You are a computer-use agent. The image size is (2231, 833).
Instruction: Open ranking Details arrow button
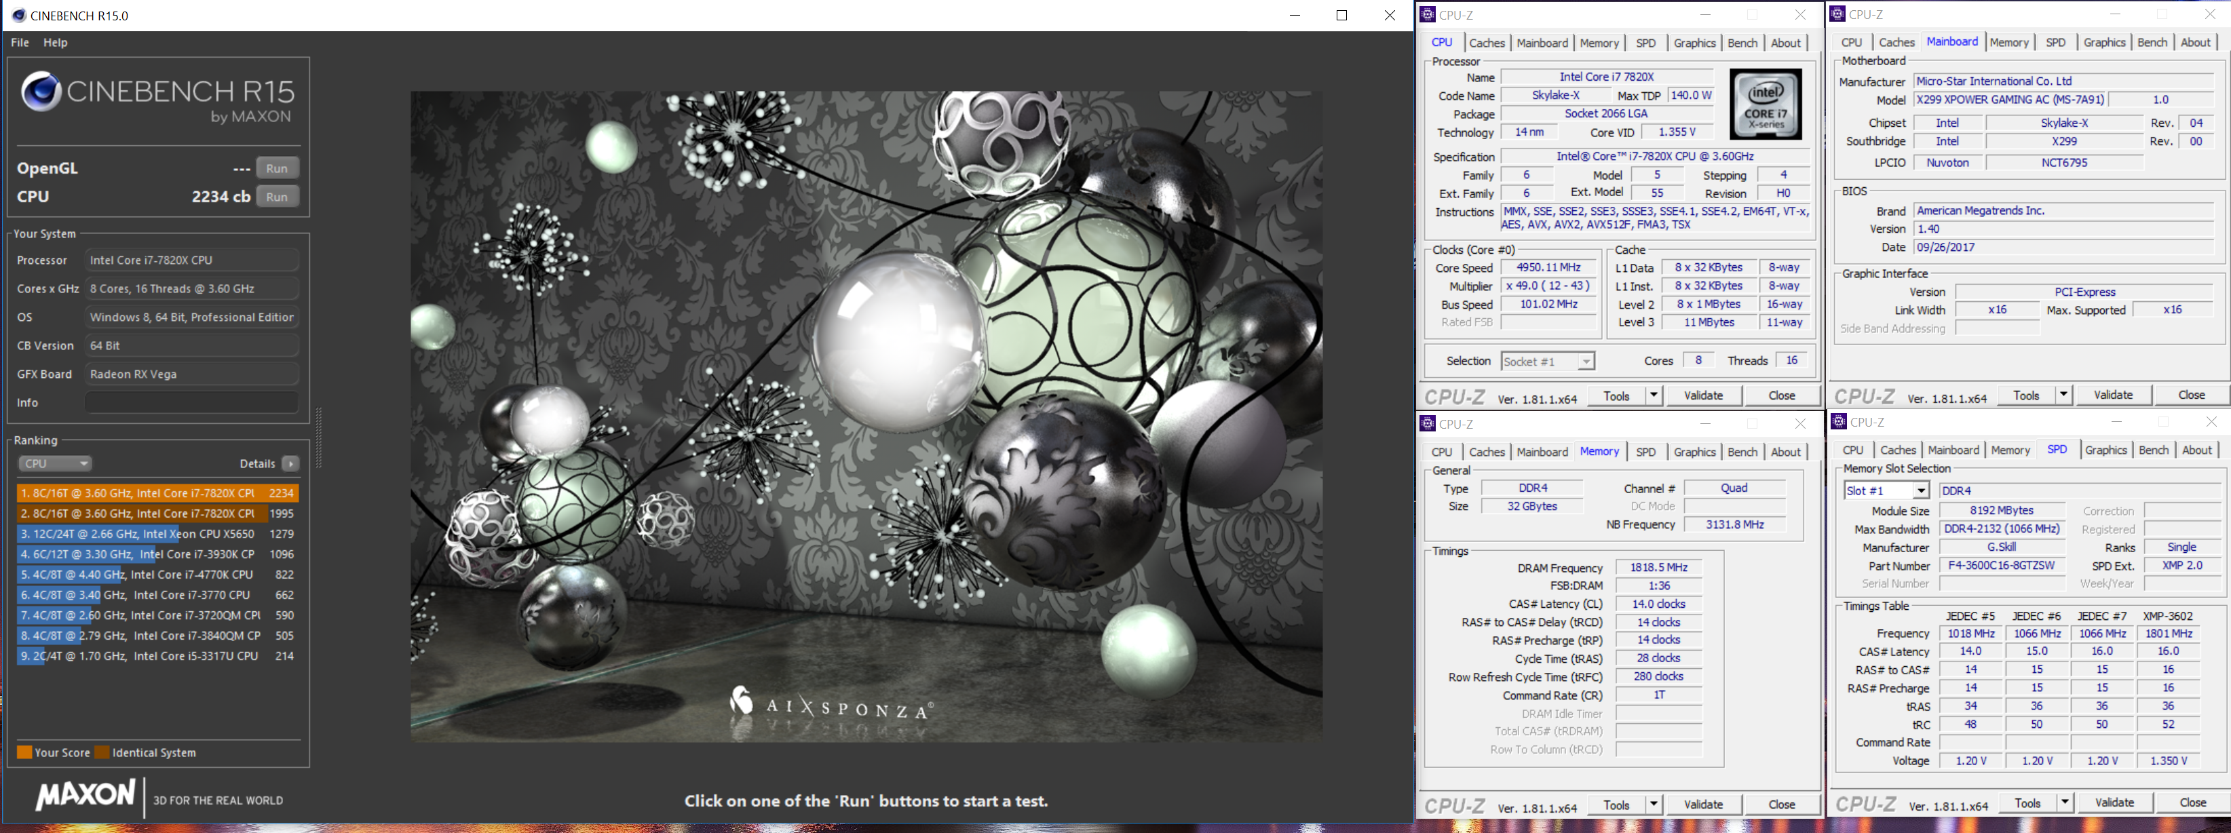pyautogui.click(x=291, y=463)
